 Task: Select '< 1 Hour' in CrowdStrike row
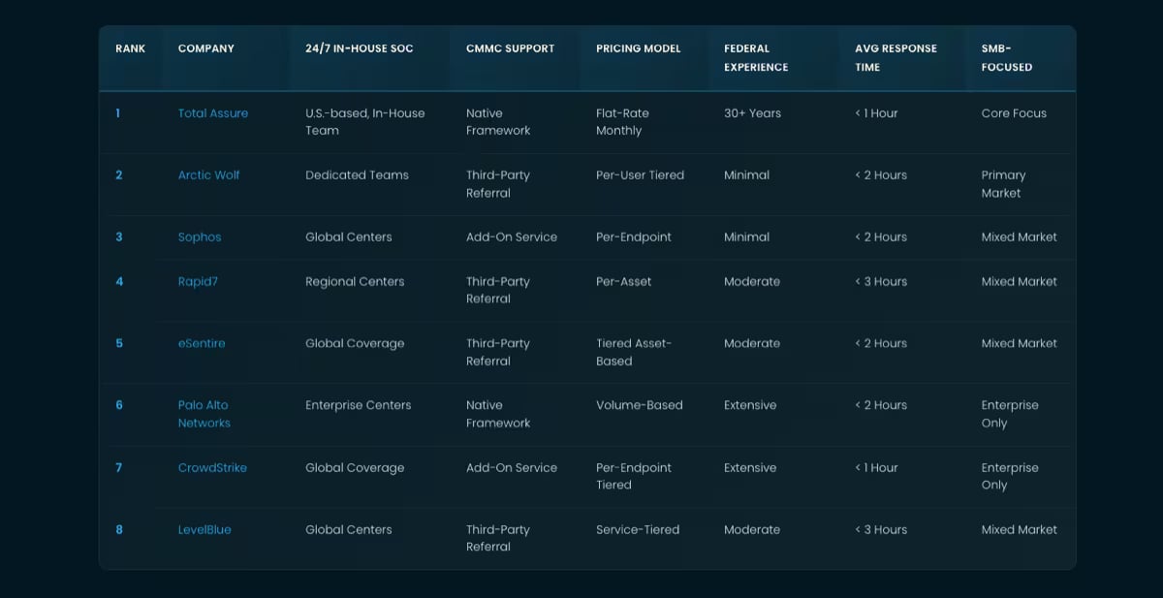click(876, 468)
